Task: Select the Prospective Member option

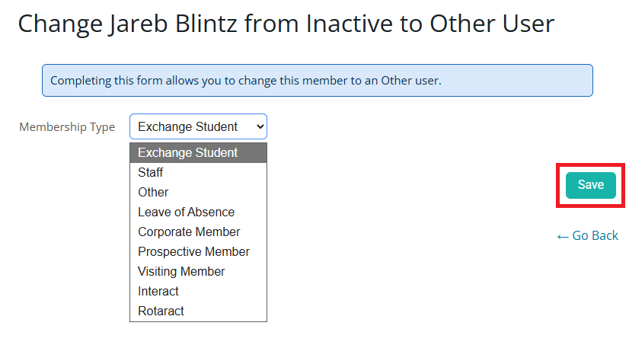Action: [193, 251]
